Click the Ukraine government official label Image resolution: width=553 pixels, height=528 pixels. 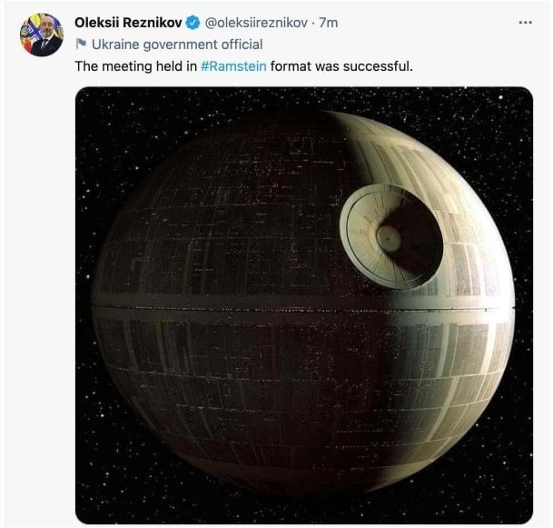177,45
